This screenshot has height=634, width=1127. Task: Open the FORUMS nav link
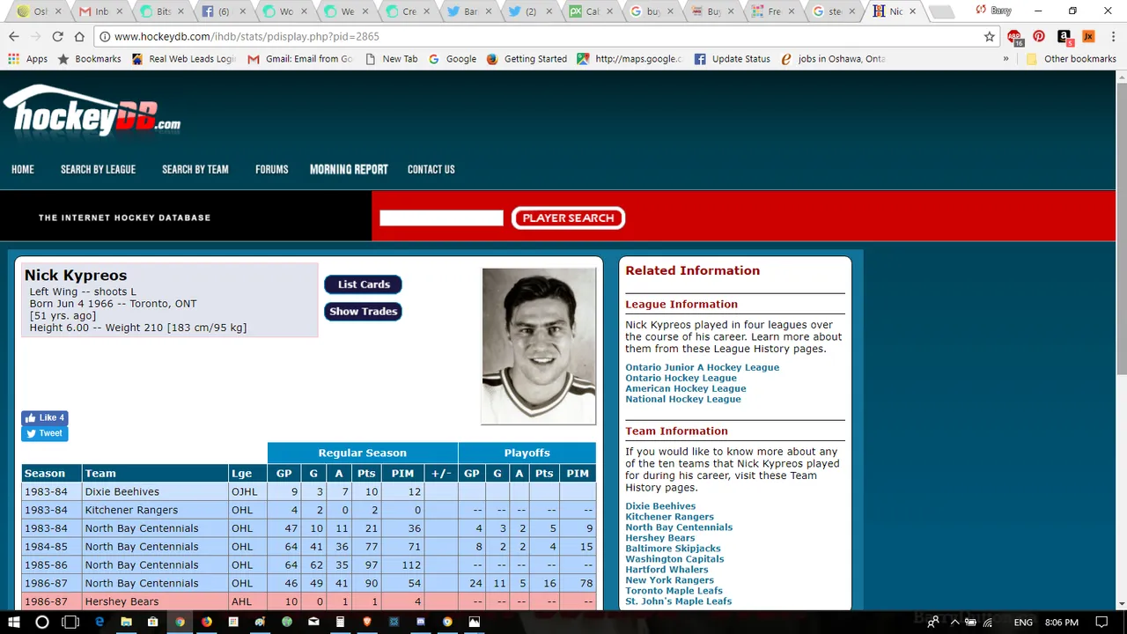[272, 169]
